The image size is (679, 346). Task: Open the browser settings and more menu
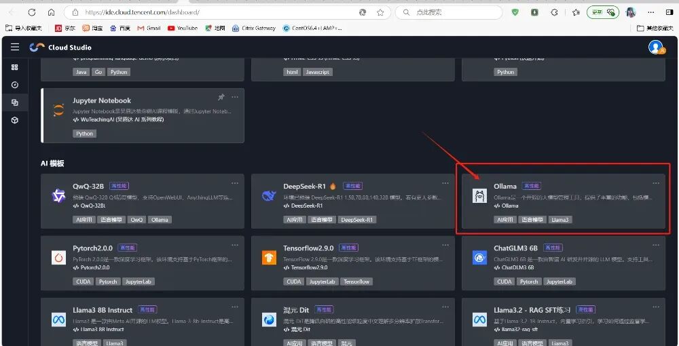tap(651, 12)
